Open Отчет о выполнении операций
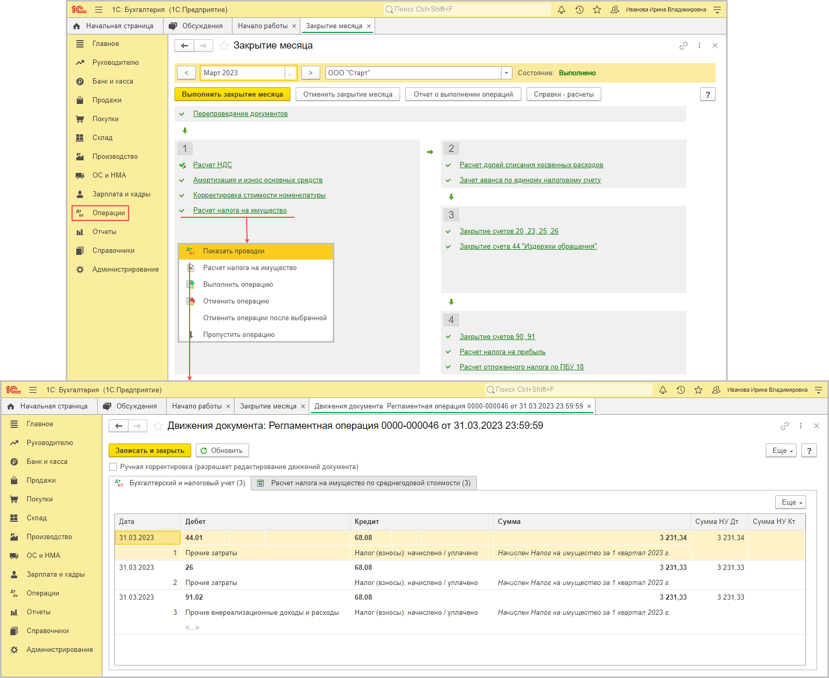This screenshot has width=829, height=678. (x=463, y=95)
